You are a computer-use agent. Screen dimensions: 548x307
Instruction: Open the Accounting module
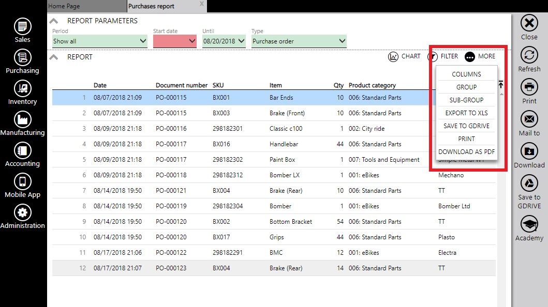click(22, 150)
